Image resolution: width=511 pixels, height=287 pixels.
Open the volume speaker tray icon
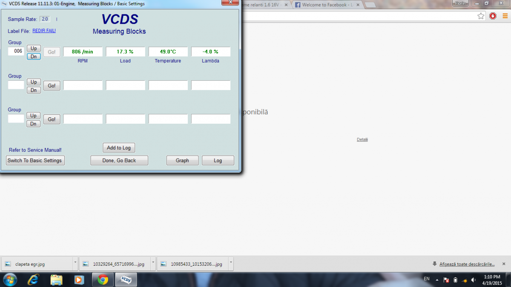[x=474, y=280]
